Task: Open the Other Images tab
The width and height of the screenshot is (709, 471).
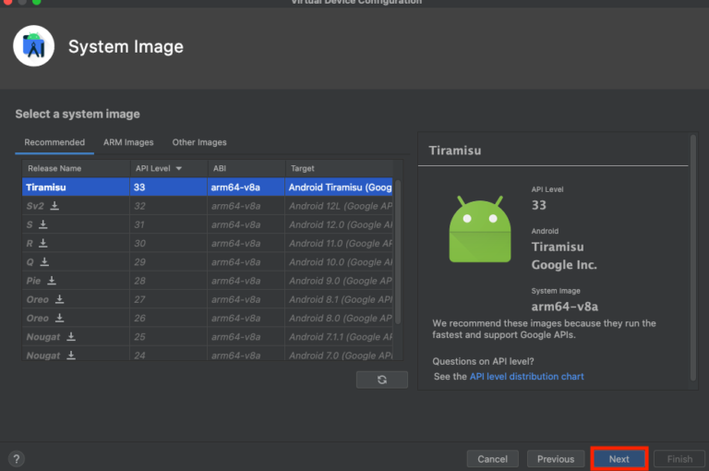Action: pyautogui.click(x=199, y=142)
